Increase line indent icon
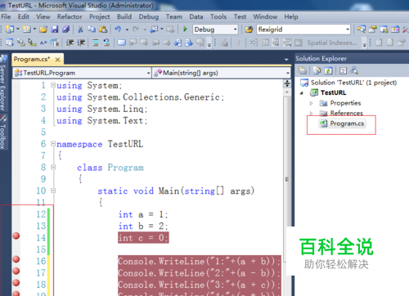The image size is (409, 296). pos(81,43)
